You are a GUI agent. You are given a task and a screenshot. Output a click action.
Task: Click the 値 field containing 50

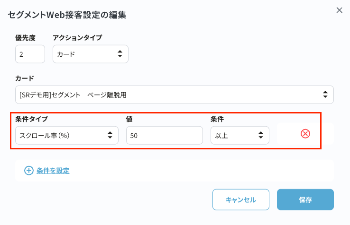pos(164,135)
